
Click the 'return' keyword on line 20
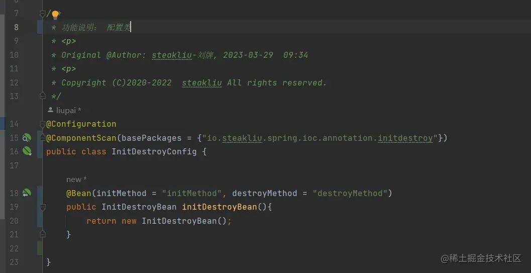[101, 221]
